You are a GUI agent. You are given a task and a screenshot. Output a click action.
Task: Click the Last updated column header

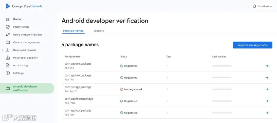coord(219,57)
